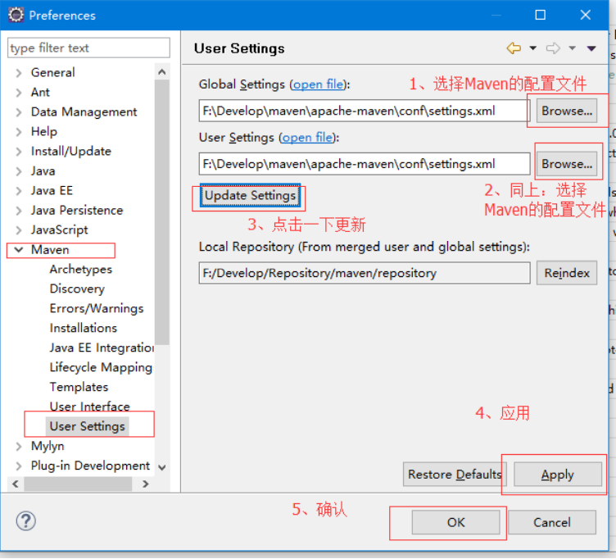Image resolution: width=616 pixels, height=559 pixels.
Task: Expand the General tree node
Action: 19,73
